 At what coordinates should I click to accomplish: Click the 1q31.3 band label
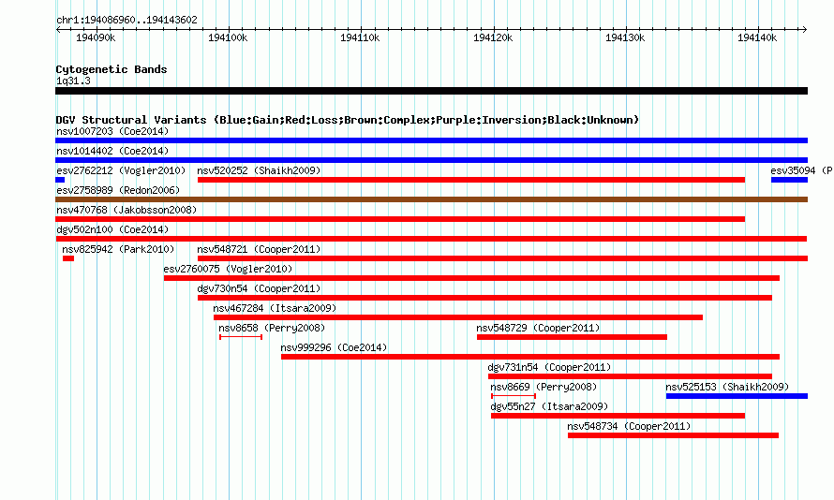click(73, 81)
